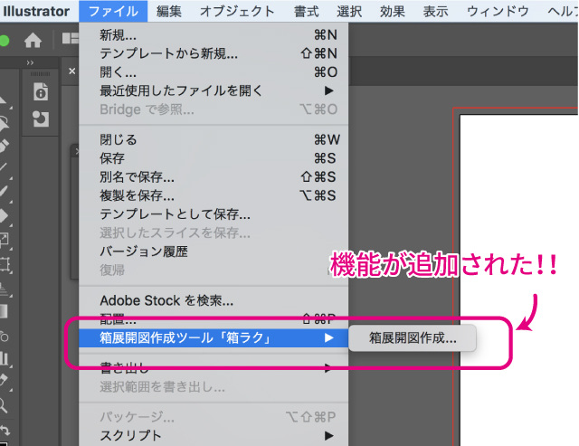Click the Home icon in the toolbar

(33, 41)
